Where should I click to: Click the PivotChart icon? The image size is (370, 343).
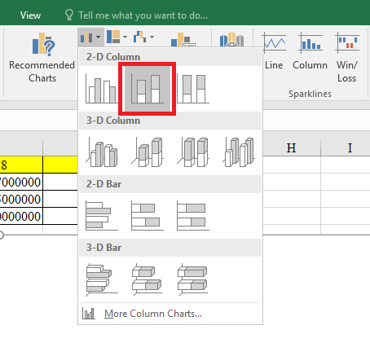[183, 40]
